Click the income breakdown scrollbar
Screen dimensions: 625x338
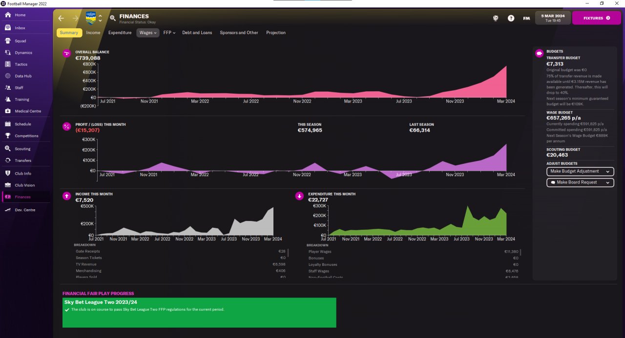click(288, 253)
